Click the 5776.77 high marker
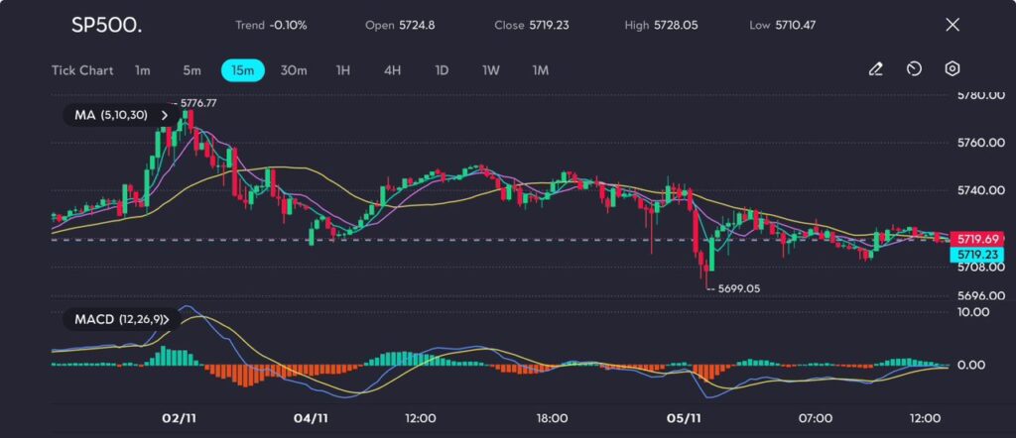Image resolution: width=1016 pixels, height=438 pixels. tap(198, 102)
